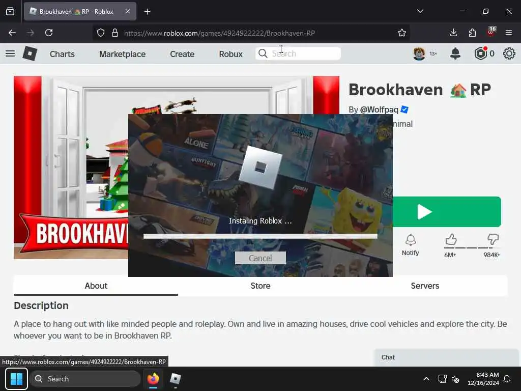Screen dimensions: 521x391
Task: Switch to the About tab
Action: pos(96,286)
